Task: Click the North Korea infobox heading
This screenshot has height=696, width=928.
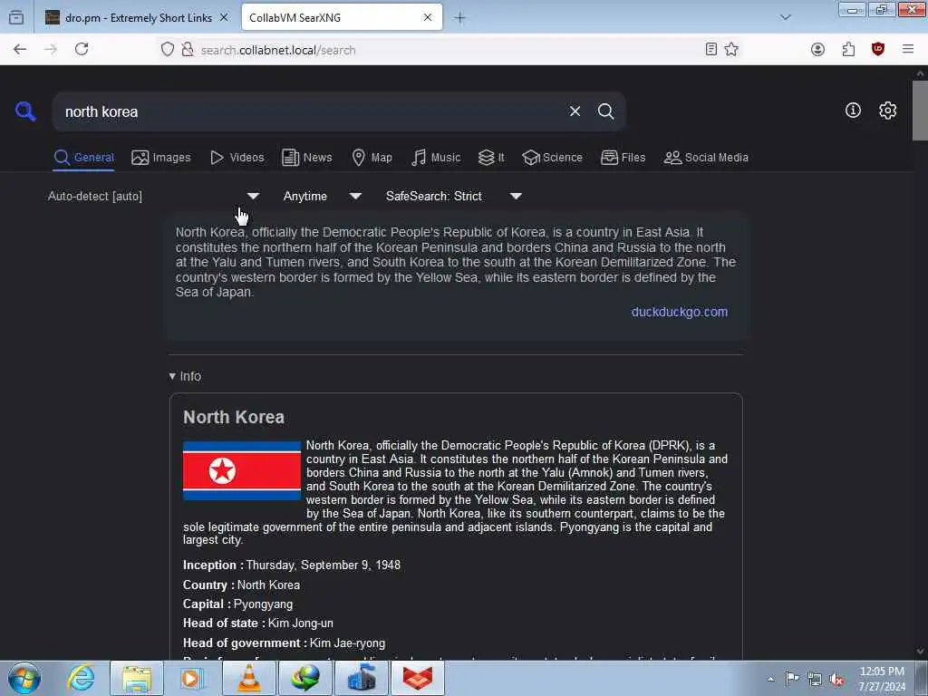Action: click(234, 417)
